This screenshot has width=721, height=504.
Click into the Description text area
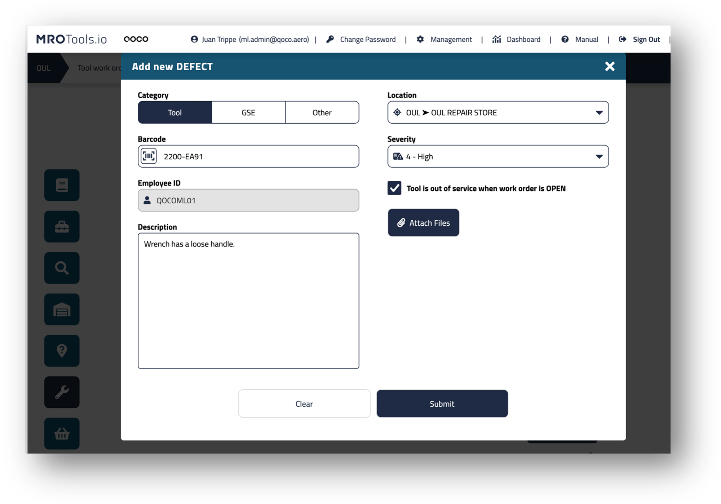tap(248, 301)
